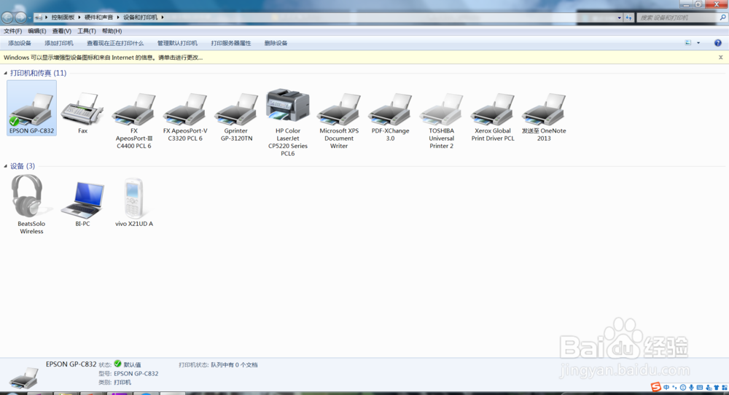Toggle Sogou punctuation mode button
This screenshot has height=395, width=729.
pos(674,387)
